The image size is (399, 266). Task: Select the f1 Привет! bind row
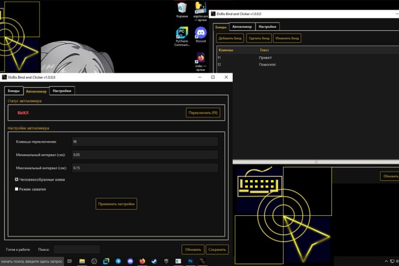pos(266,57)
